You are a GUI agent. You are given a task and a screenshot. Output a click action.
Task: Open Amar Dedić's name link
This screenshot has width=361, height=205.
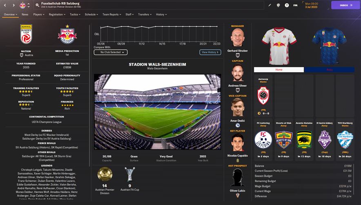point(238,121)
